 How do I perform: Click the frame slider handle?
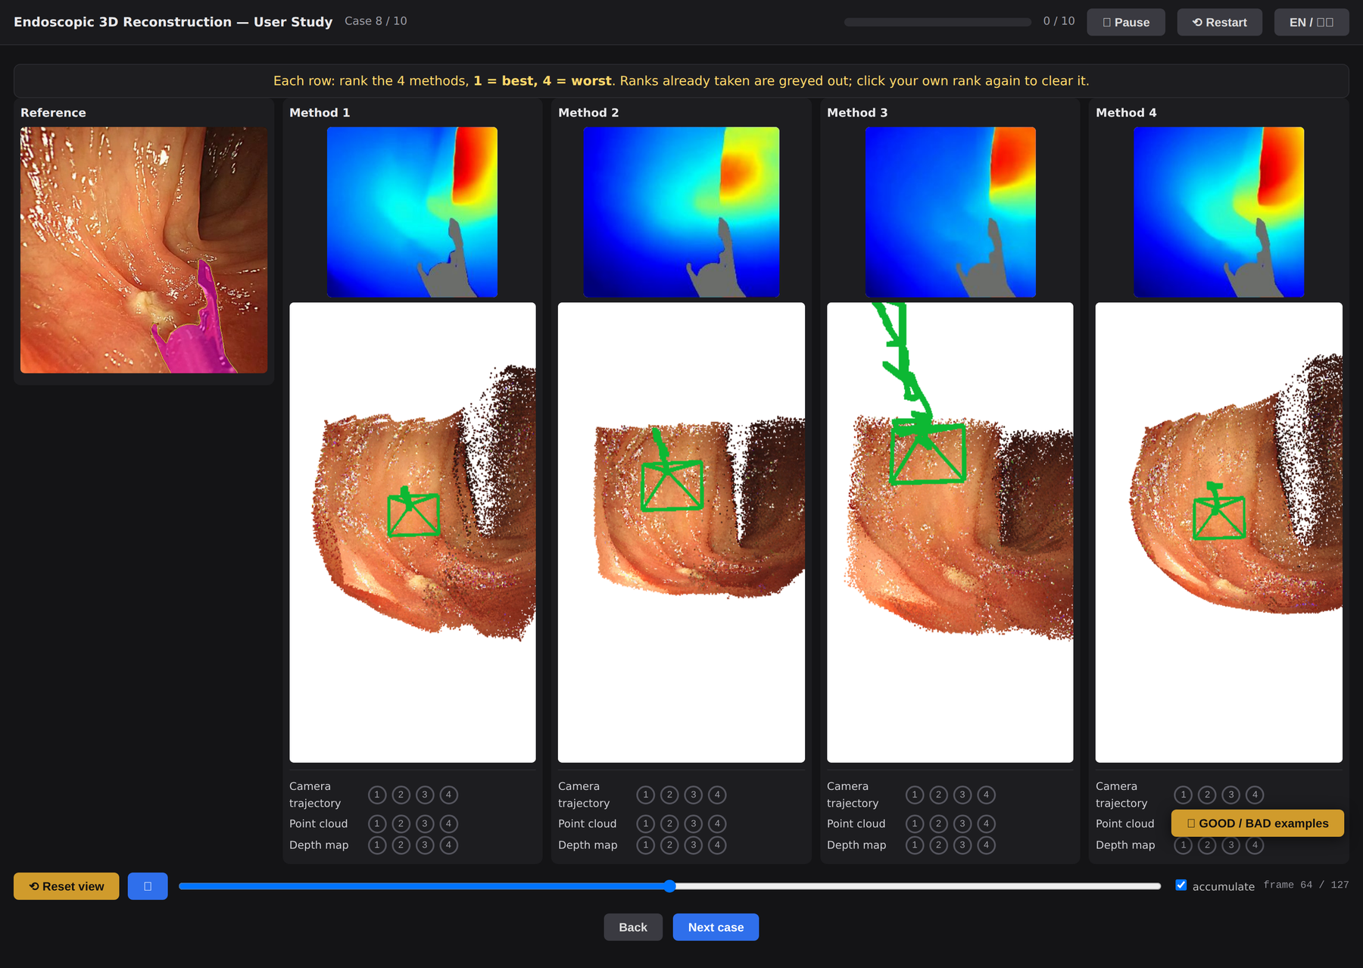pyautogui.click(x=669, y=885)
